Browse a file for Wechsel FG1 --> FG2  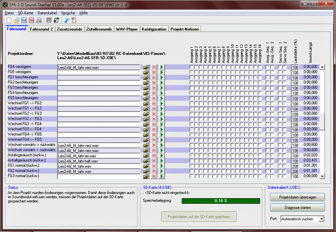click(x=146, y=104)
